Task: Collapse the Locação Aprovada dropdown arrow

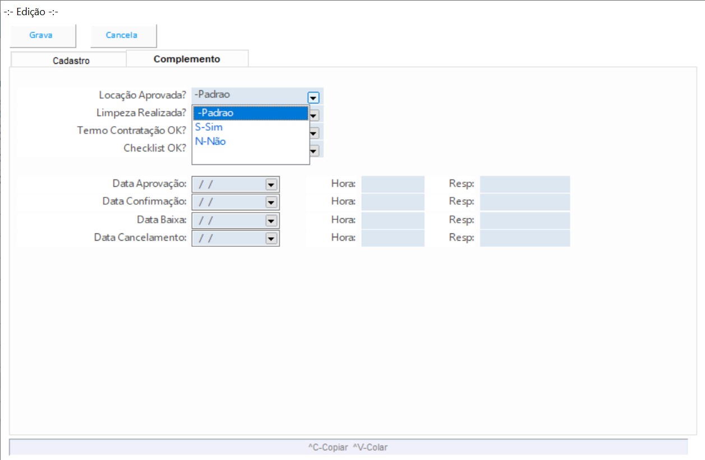Action: click(314, 97)
